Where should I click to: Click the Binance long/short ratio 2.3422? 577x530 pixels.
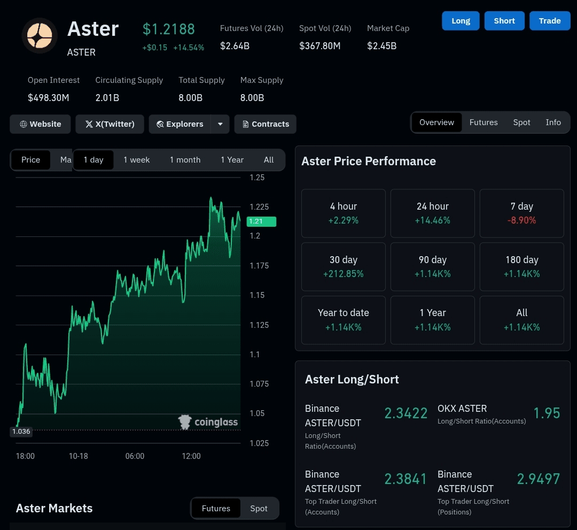tap(406, 413)
